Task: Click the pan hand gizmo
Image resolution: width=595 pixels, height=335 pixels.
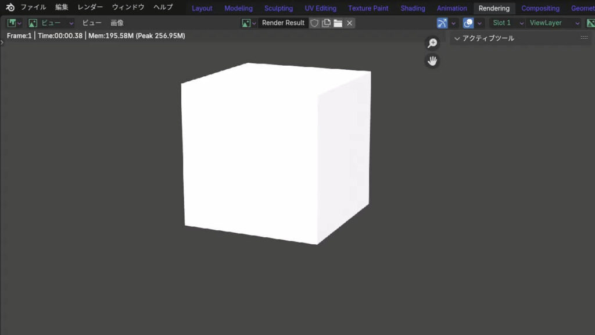Action: [432, 60]
